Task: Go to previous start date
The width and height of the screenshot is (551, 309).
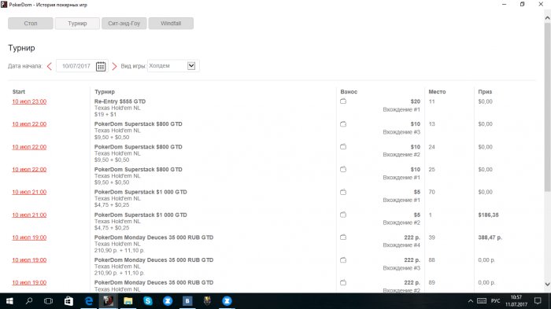Action: point(49,66)
